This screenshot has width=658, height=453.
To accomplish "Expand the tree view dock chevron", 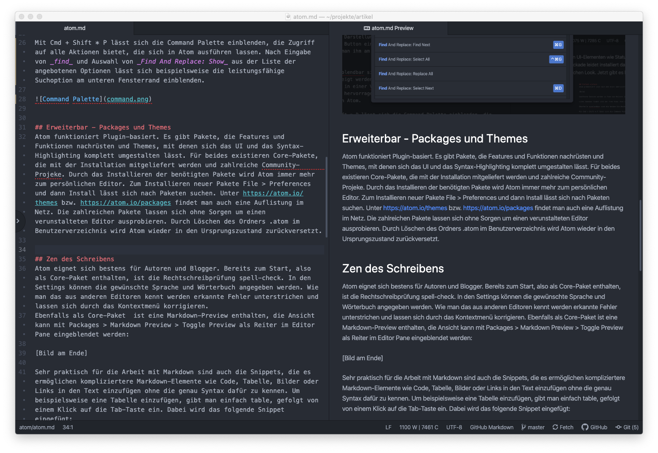I will click(18, 221).
